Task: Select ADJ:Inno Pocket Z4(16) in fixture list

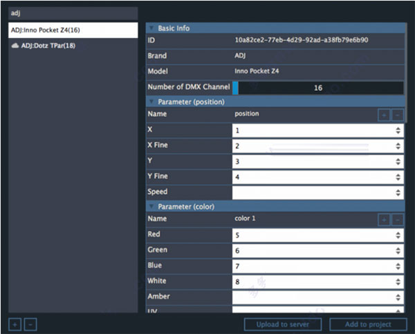Action: (73, 30)
